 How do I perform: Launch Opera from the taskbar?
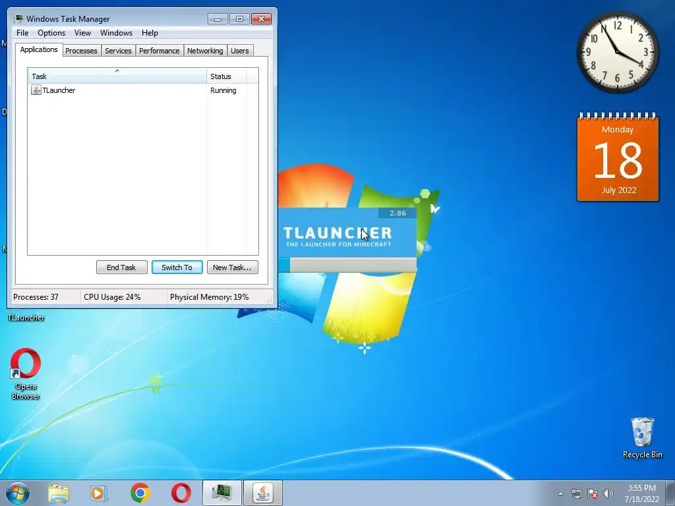(x=181, y=493)
